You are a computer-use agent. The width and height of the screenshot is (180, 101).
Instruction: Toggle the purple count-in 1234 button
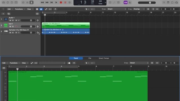125,3
